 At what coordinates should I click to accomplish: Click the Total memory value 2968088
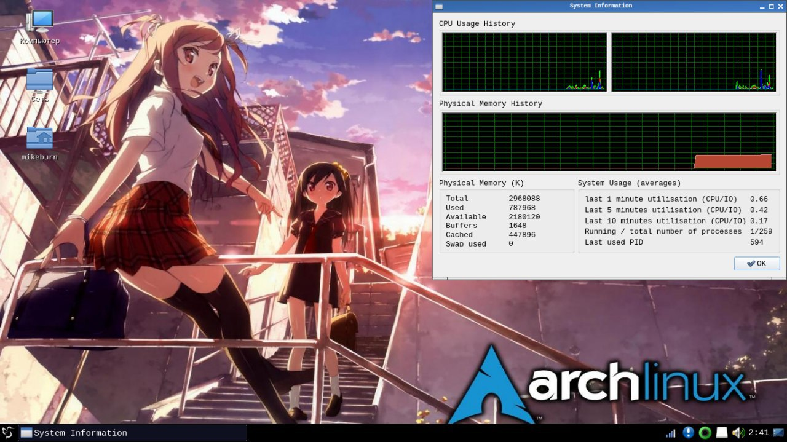(524, 199)
